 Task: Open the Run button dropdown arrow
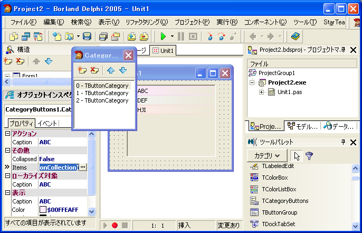point(172,36)
